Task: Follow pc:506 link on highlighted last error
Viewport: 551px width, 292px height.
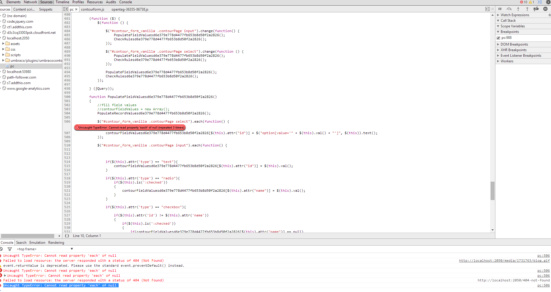Action: (x=544, y=286)
